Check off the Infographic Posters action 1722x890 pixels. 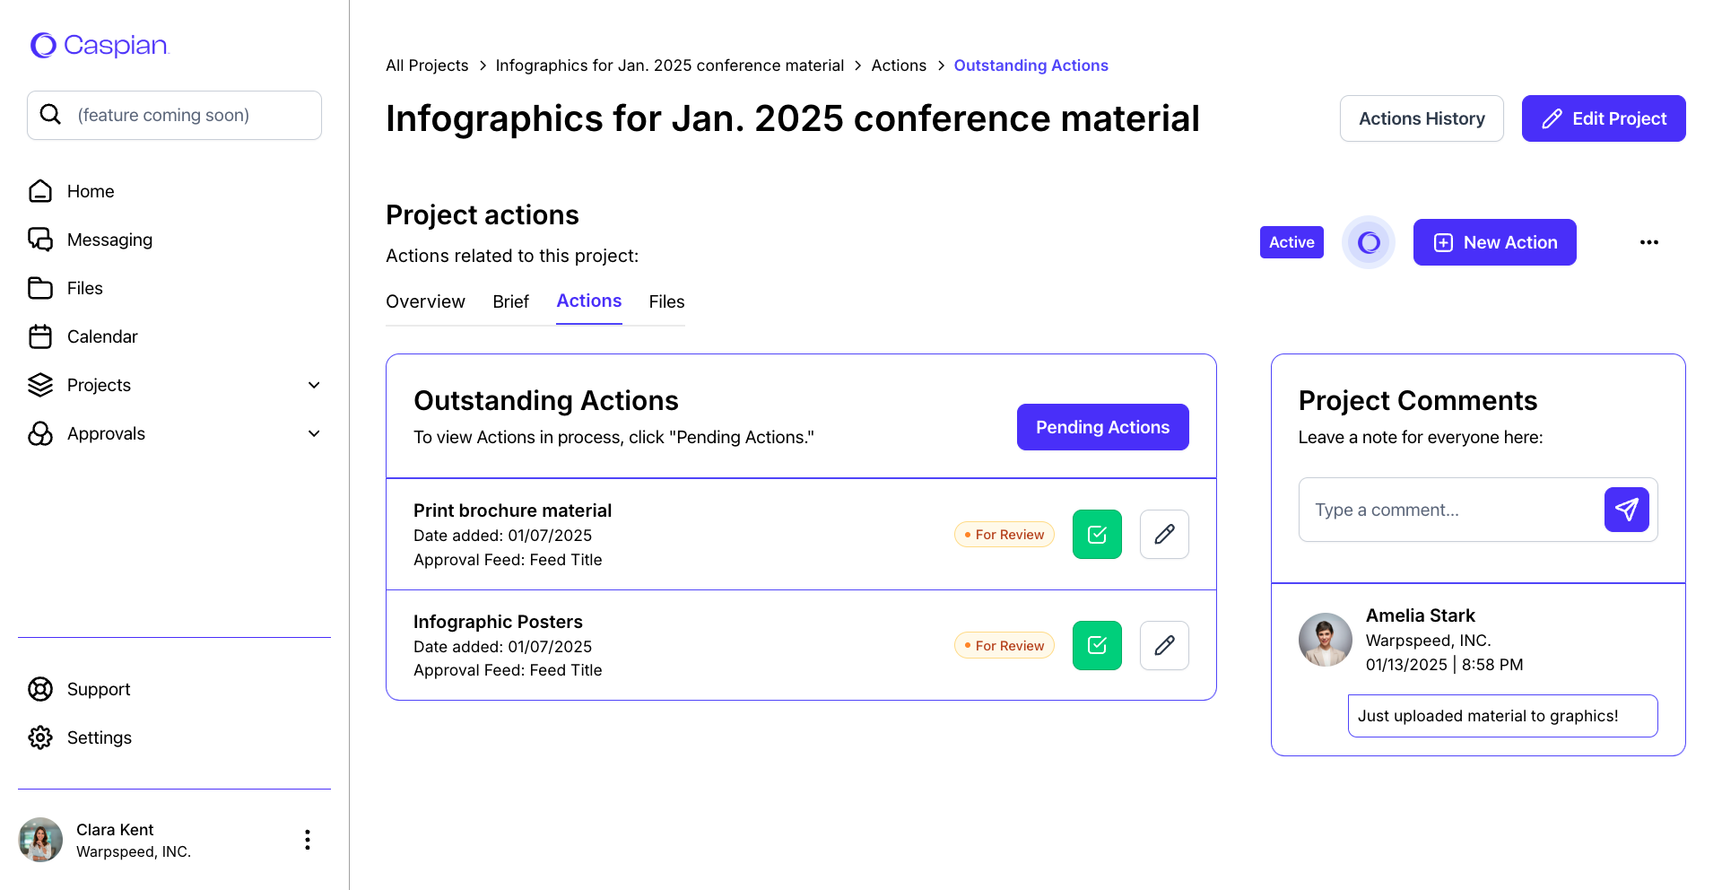(1097, 646)
